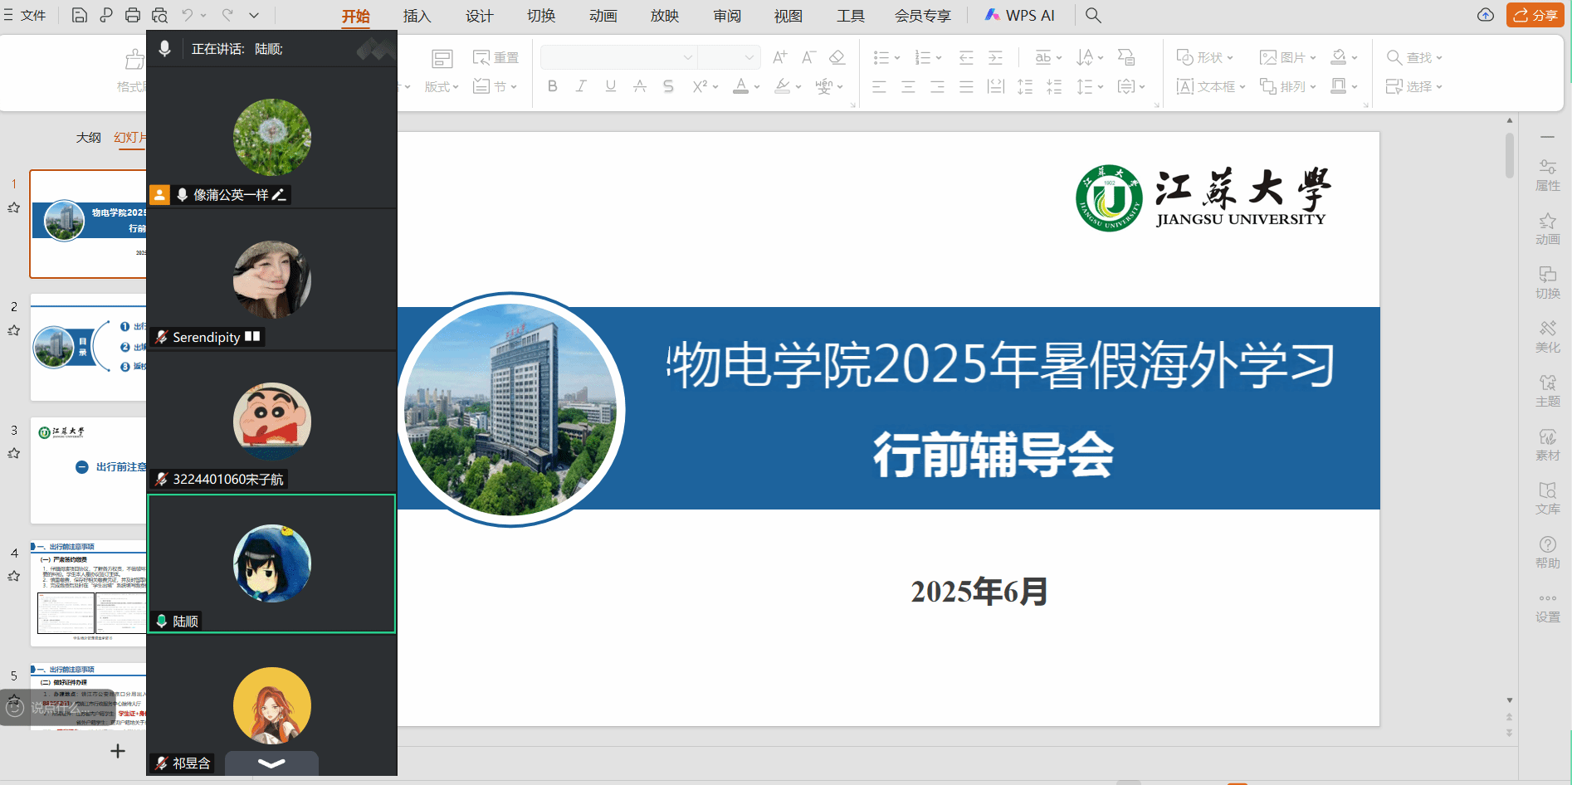Open the 属性 panel in the right sidebar
Screen dimensions: 1572x785
pos(1547,175)
